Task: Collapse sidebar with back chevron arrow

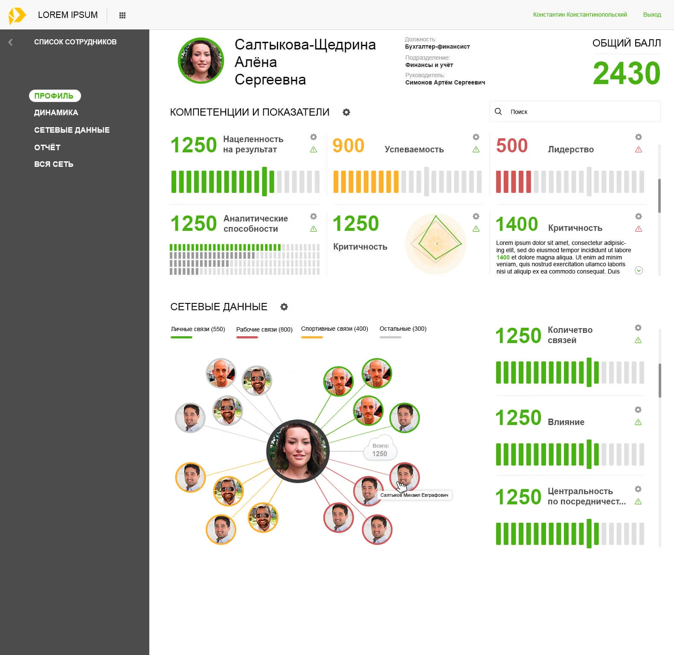Action: tap(11, 42)
